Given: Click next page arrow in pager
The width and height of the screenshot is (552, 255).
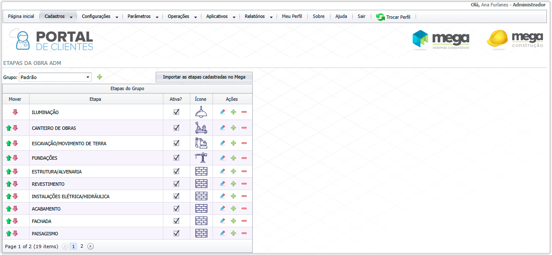Looking at the screenshot, I should [x=90, y=246].
